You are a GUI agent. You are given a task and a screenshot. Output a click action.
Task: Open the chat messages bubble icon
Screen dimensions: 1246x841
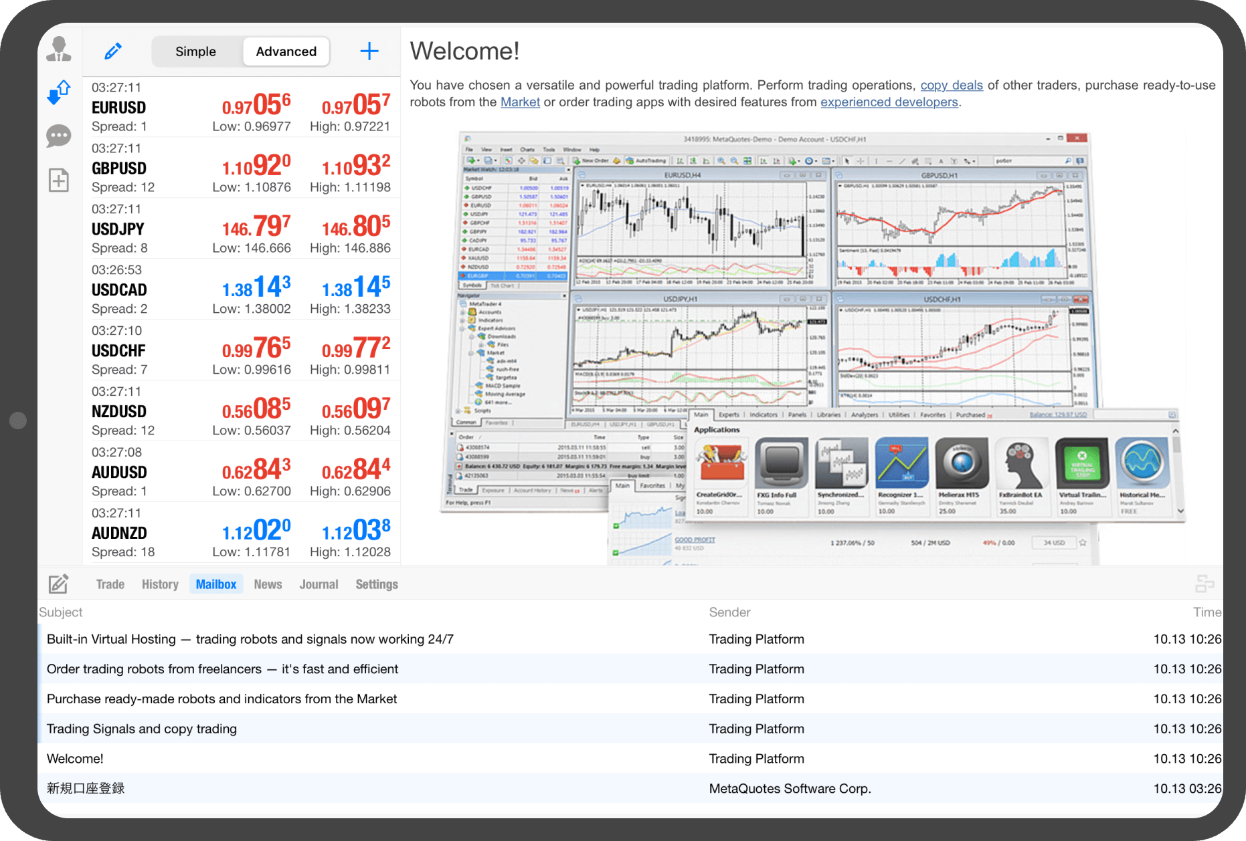pyautogui.click(x=59, y=136)
